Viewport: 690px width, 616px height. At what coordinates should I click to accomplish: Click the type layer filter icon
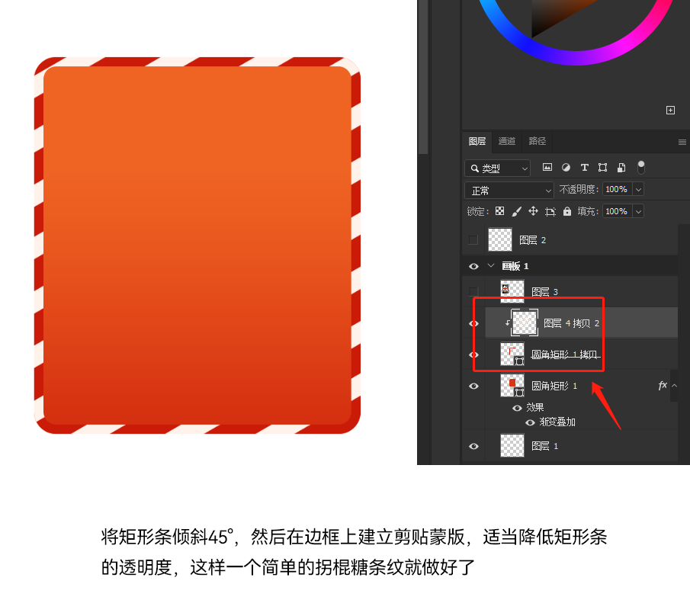(584, 167)
